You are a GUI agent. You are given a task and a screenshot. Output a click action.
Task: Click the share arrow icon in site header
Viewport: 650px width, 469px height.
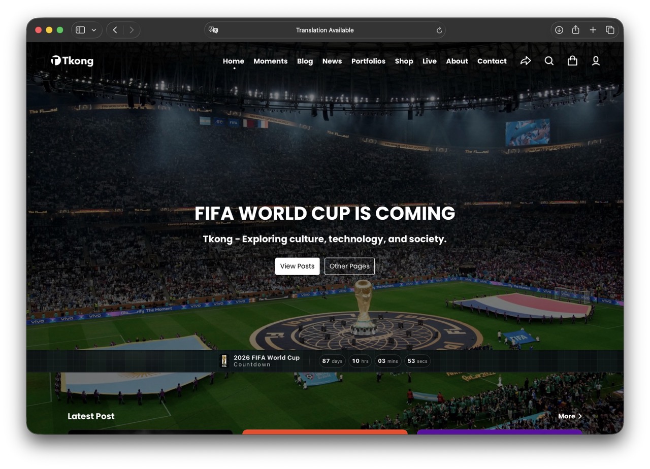[526, 61]
